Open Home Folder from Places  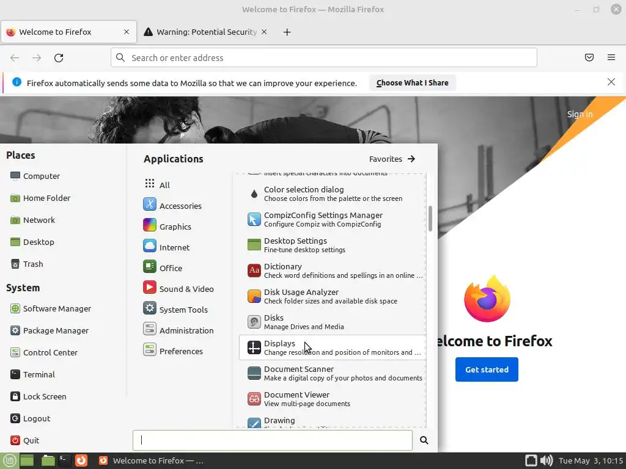tap(40, 198)
